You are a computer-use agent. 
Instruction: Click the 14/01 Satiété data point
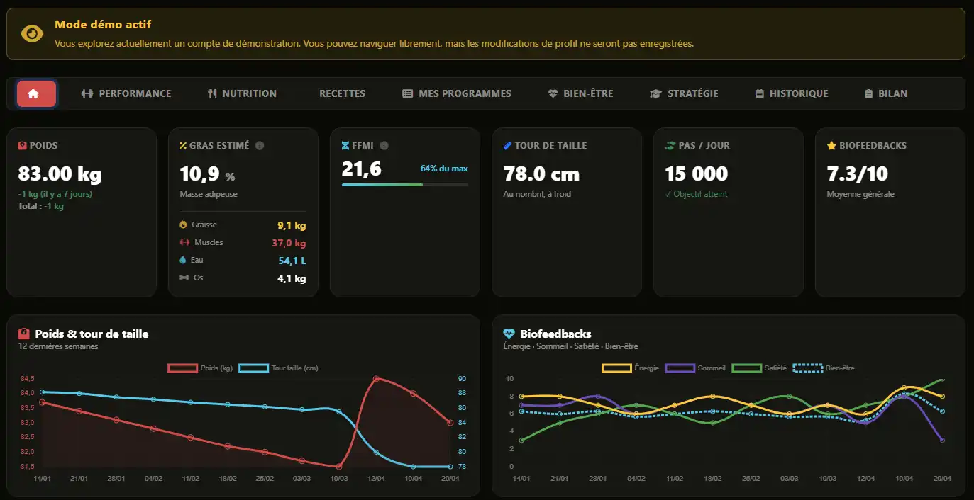pos(521,441)
